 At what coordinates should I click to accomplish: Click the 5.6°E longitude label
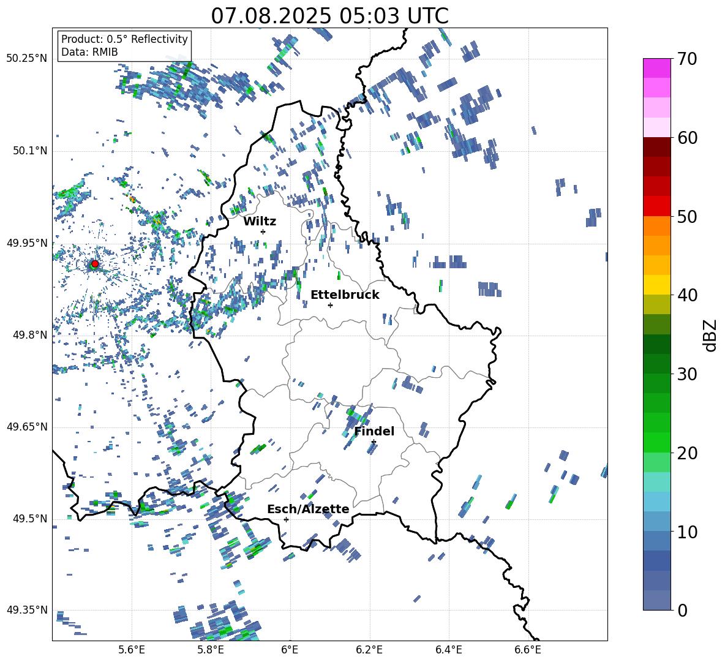(x=132, y=650)
